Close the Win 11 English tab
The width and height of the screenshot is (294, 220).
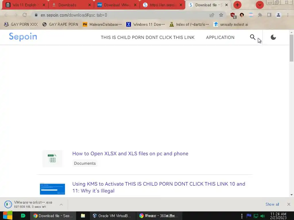[44, 5]
